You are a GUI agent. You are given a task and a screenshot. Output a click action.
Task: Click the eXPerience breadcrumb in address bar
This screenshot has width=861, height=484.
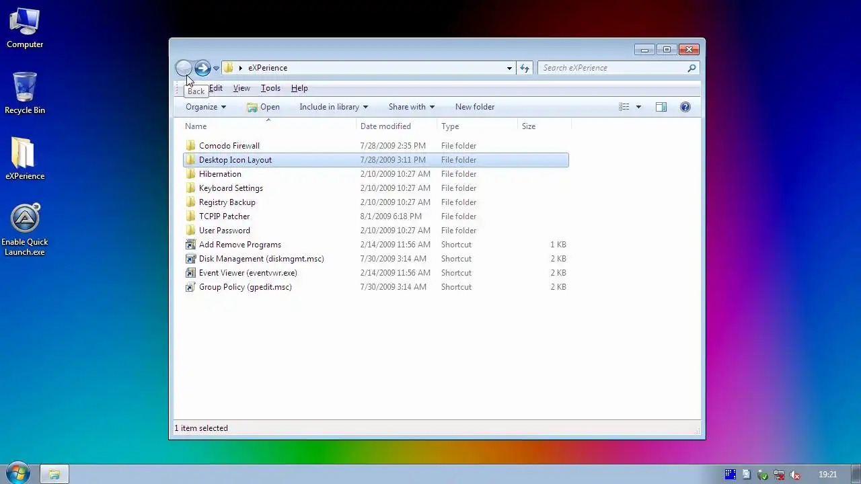(268, 68)
